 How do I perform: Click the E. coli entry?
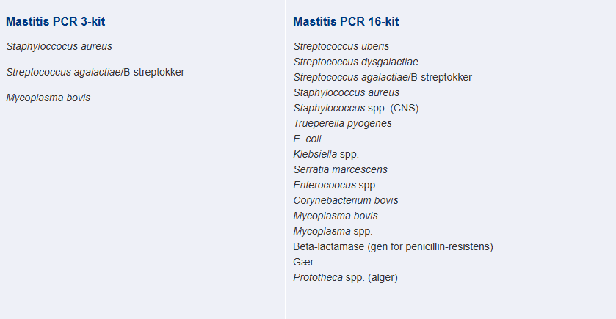pyautogui.click(x=307, y=139)
